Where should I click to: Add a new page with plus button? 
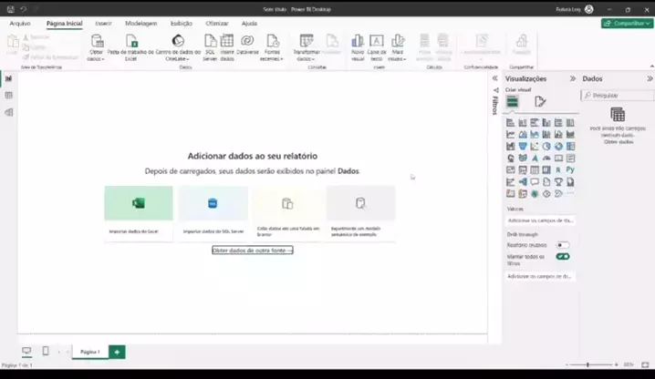(117, 352)
